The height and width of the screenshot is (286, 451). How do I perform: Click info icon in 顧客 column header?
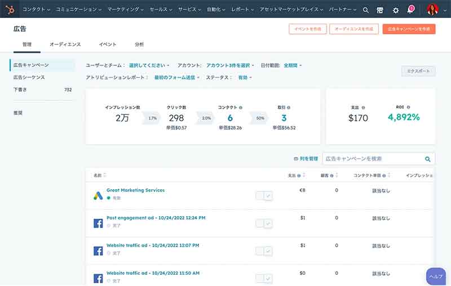coord(332,176)
